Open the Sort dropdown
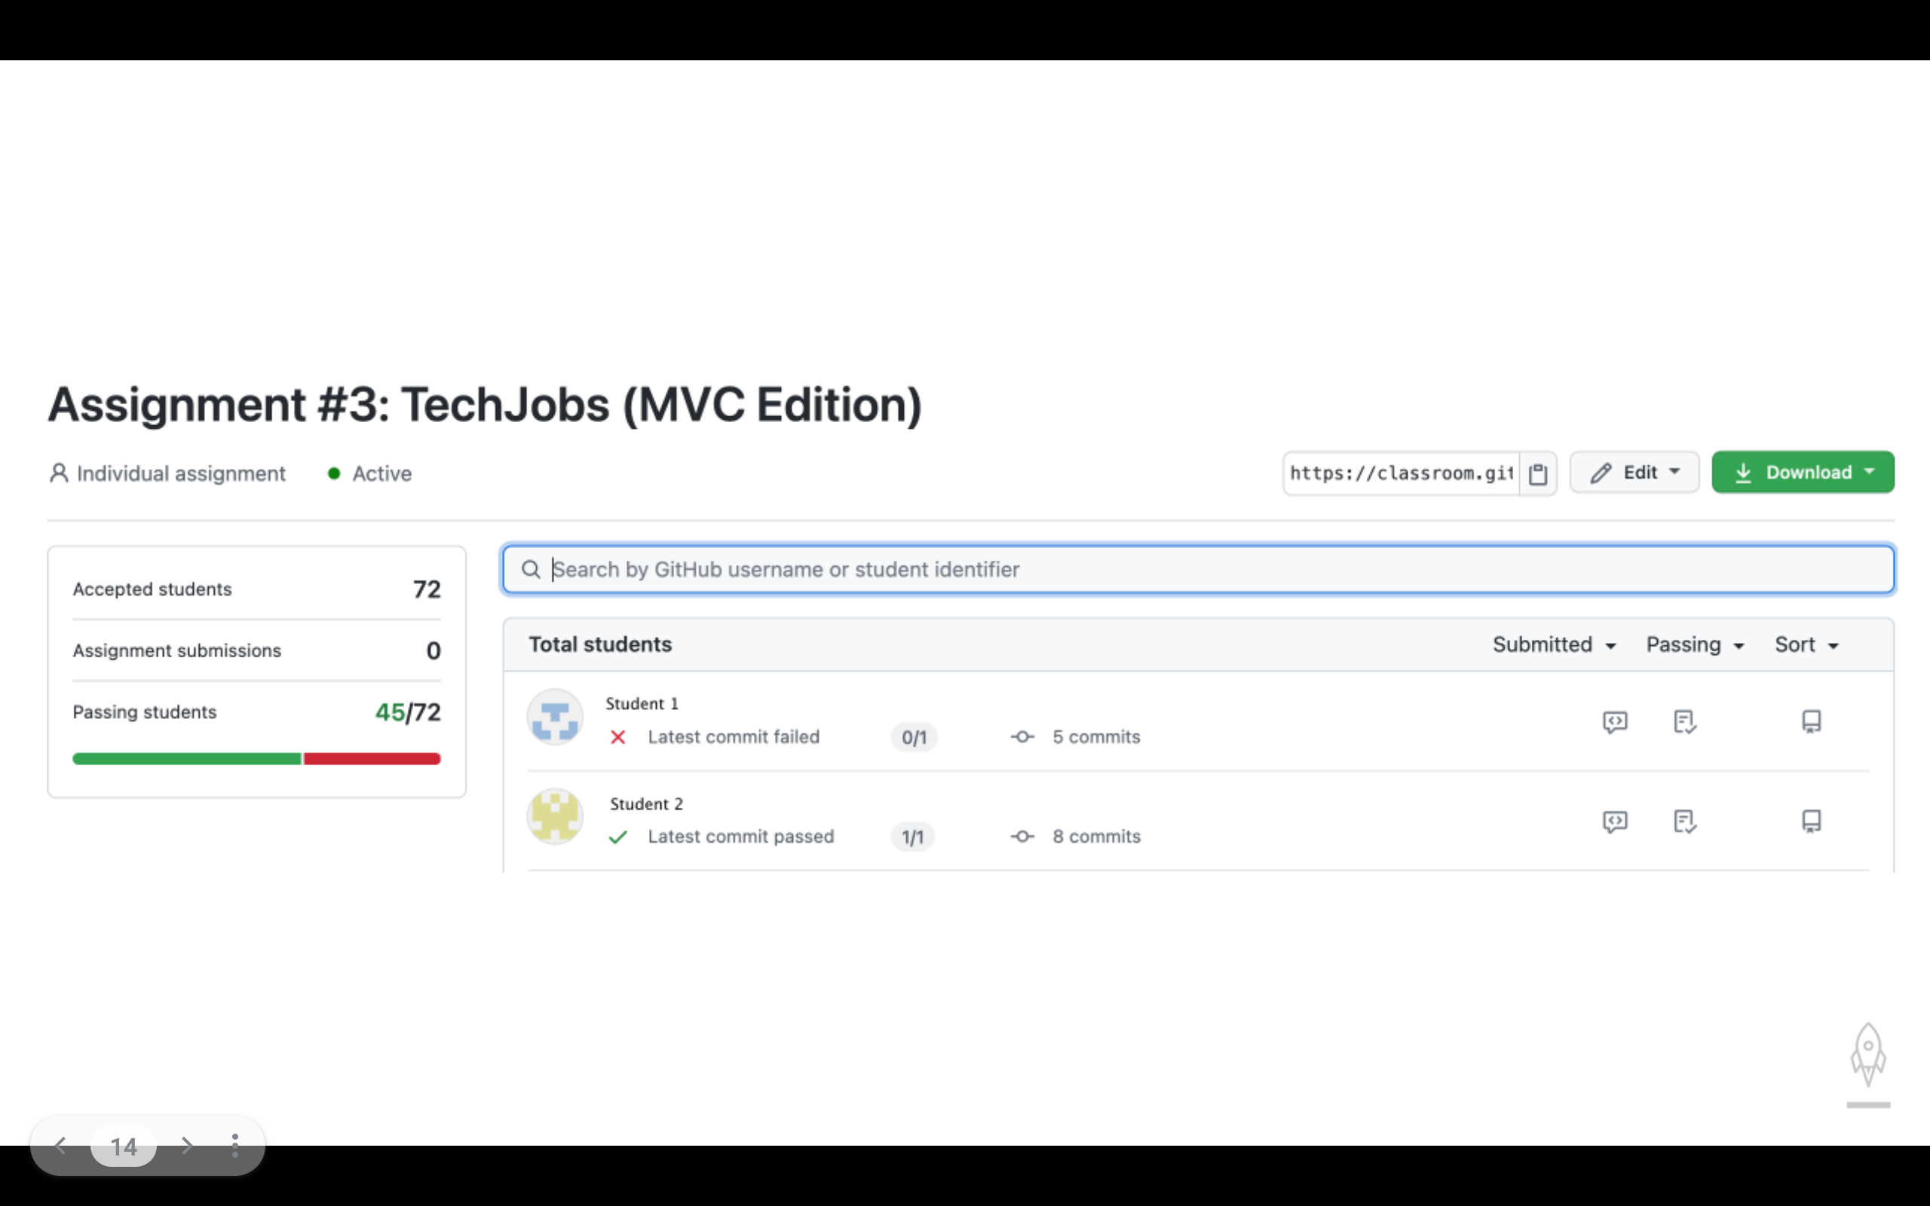This screenshot has height=1206, width=1930. (1806, 644)
